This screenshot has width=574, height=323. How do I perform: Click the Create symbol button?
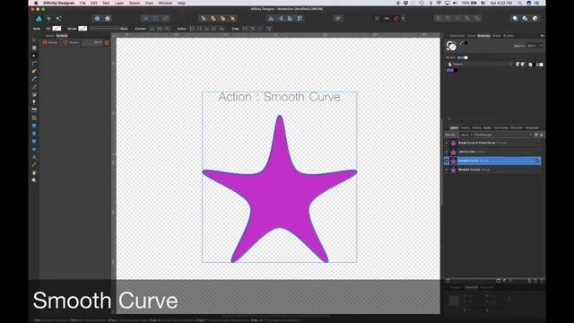click(x=50, y=42)
